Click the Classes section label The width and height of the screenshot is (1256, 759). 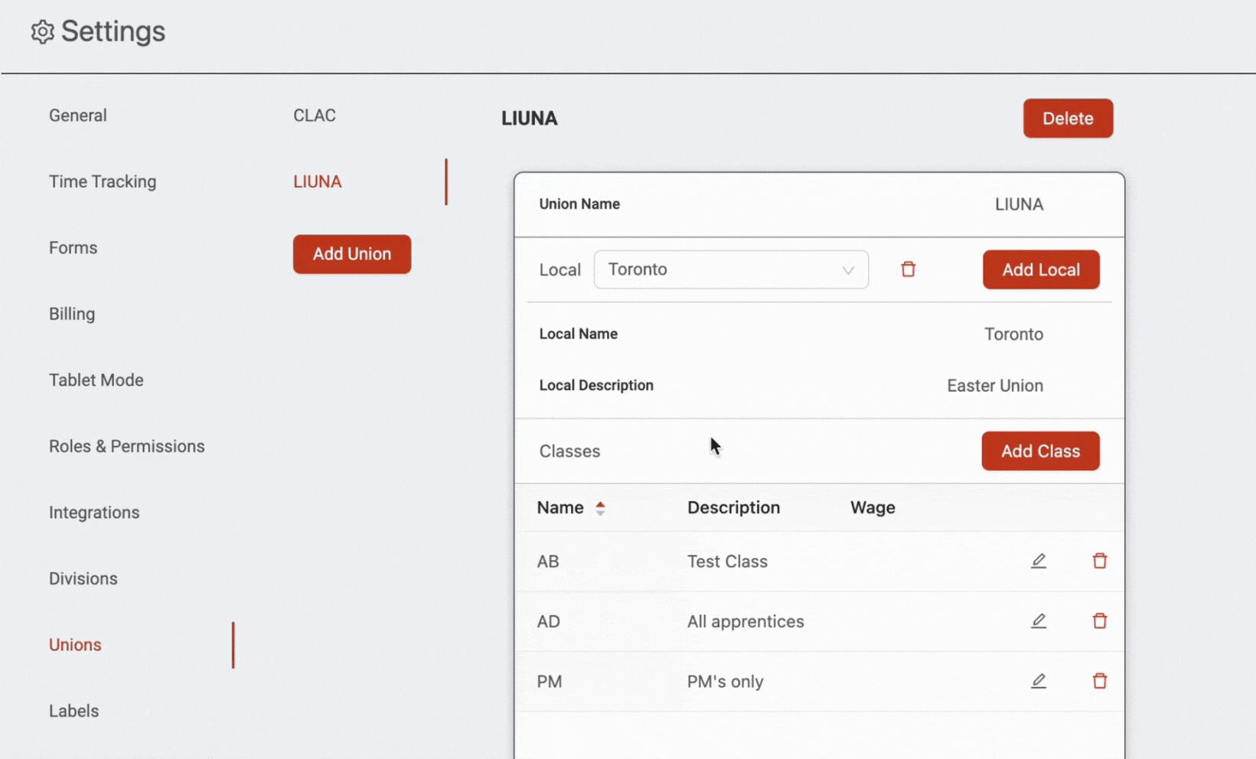[x=569, y=451]
